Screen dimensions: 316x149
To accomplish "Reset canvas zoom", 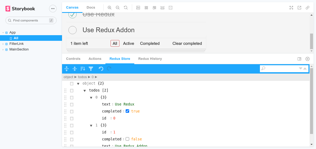I will click(126, 8).
